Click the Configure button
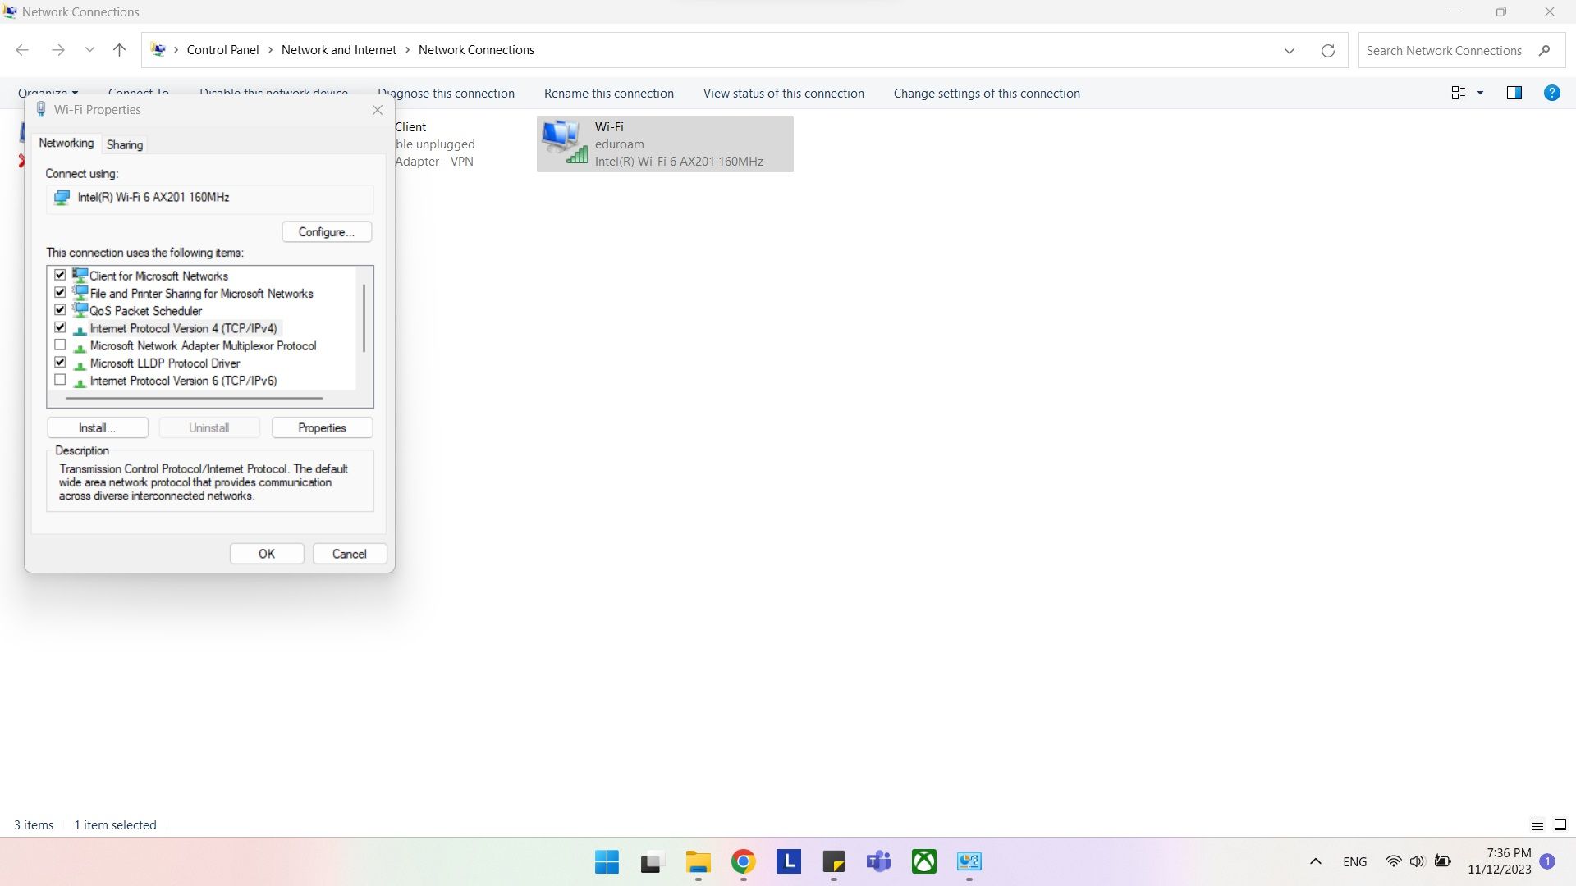 [325, 231]
